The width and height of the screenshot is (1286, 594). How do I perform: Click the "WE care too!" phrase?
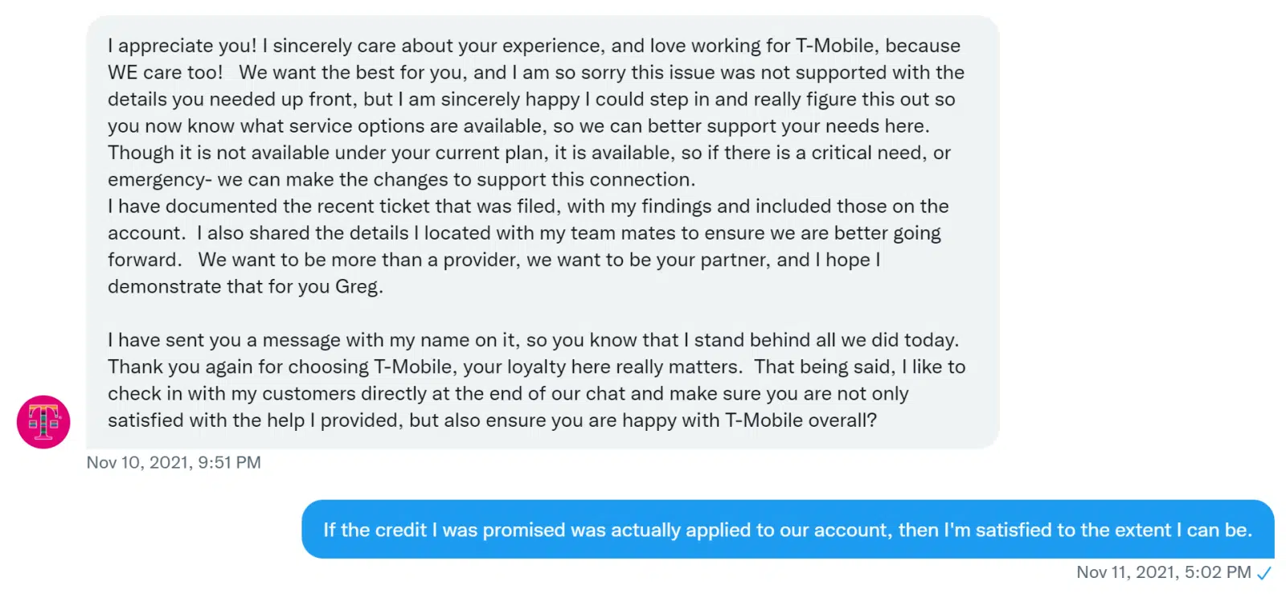pyautogui.click(x=166, y=72)
